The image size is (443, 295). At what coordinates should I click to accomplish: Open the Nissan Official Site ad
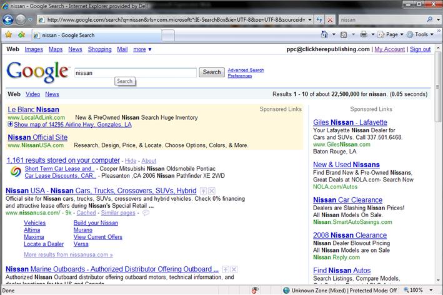37,137
